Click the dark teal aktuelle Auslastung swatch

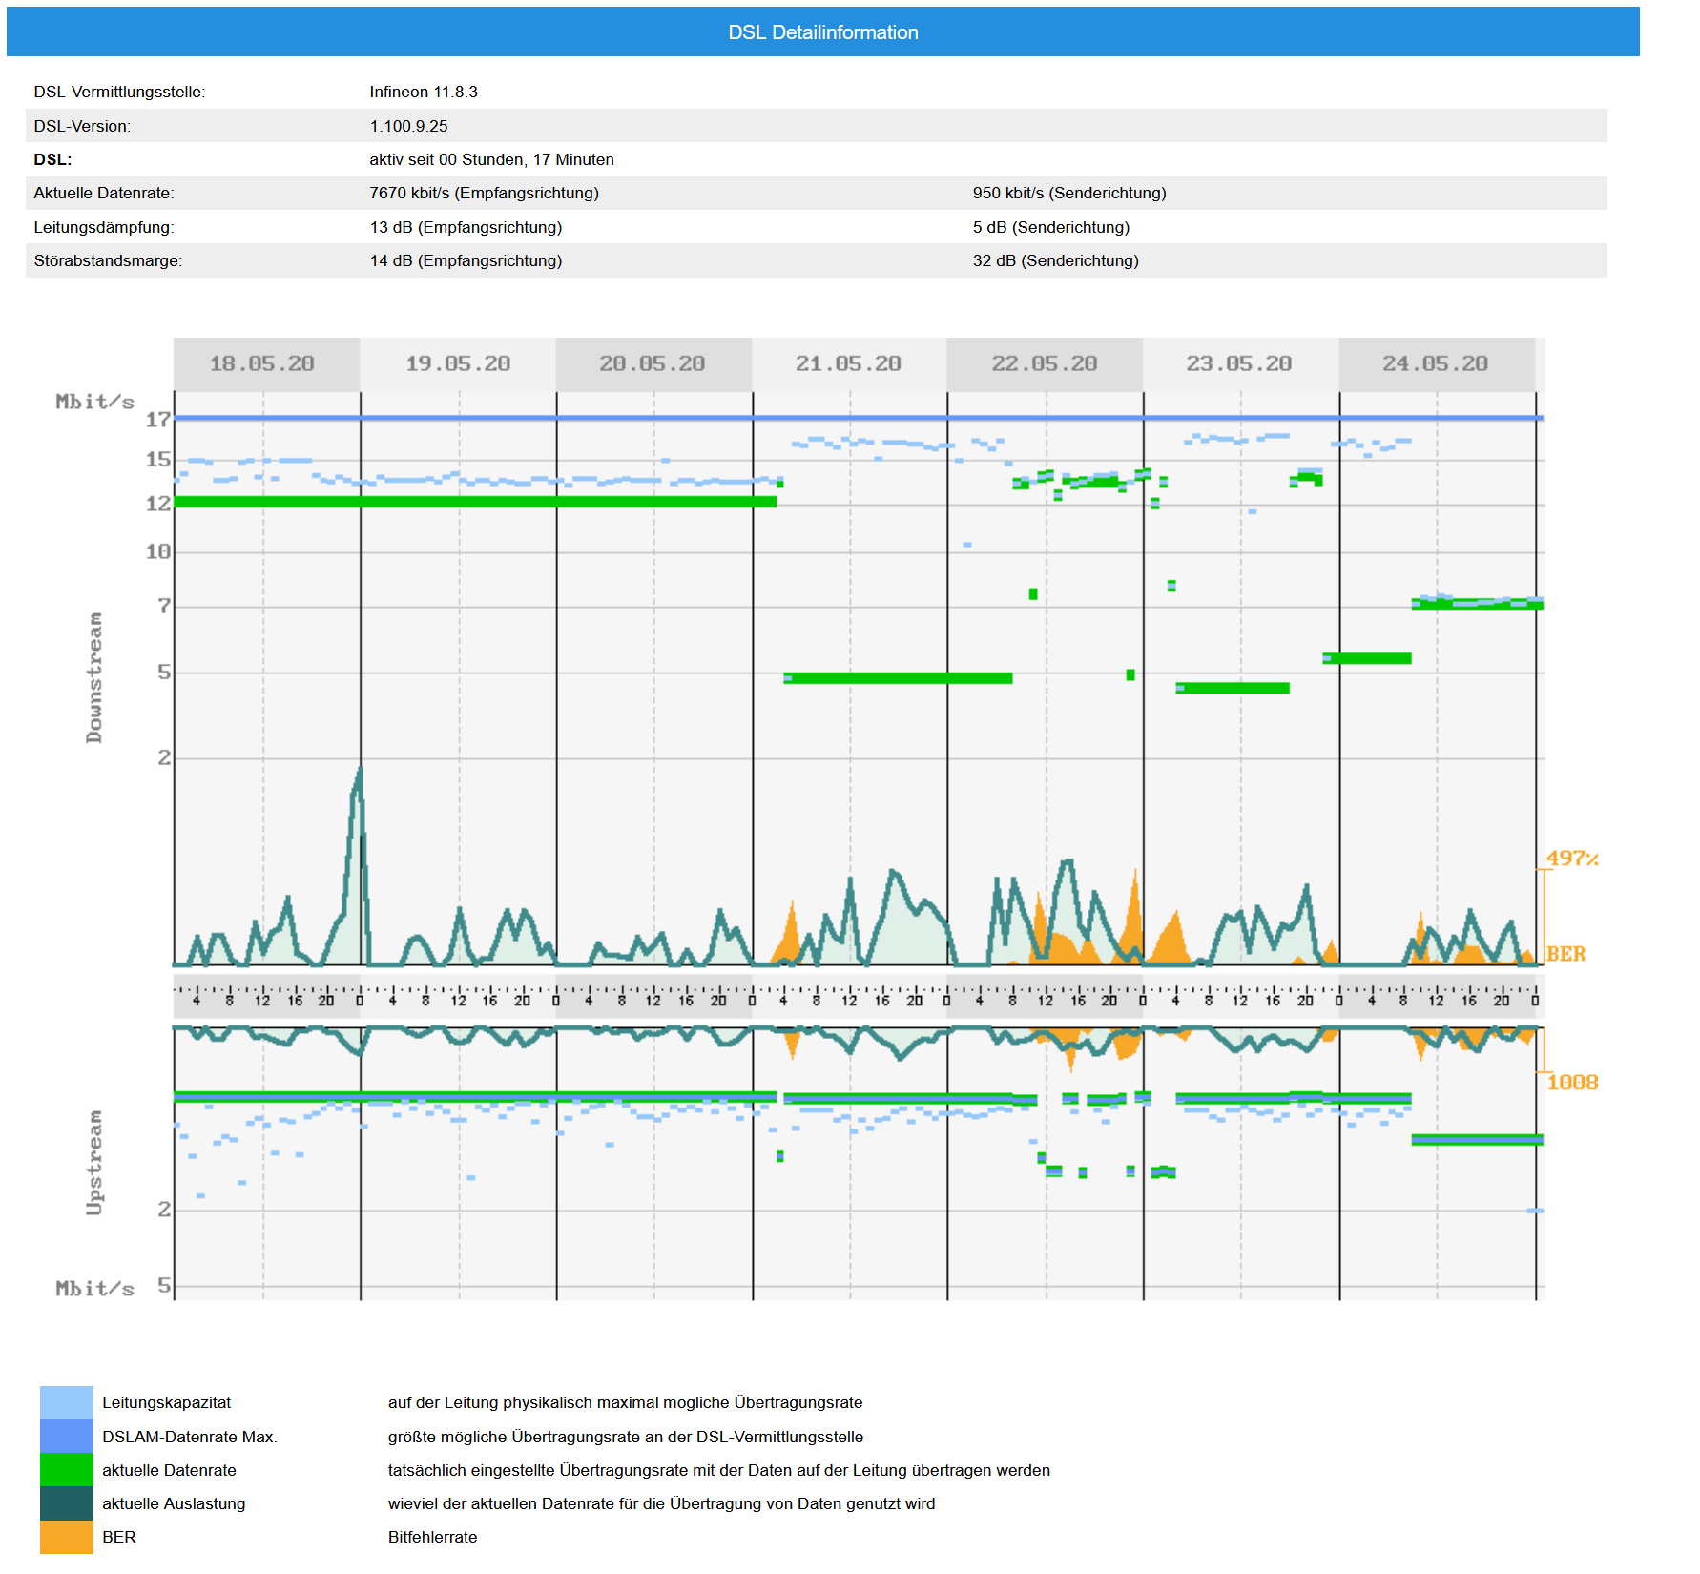click(66, 1502)
